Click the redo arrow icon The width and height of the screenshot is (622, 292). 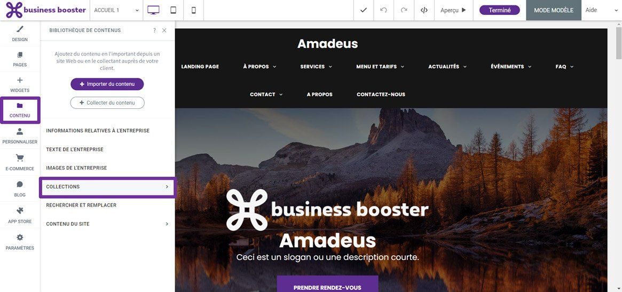click(x=404, y=10)
